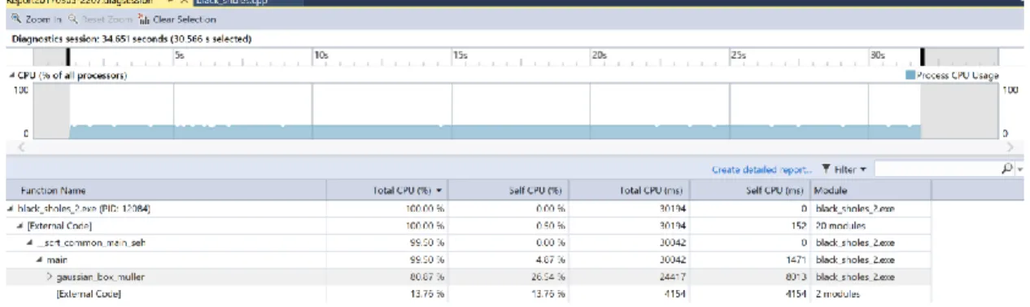Viewport: 1030px width, 307px height.
Task: Collapse the top [External Code] tree node
Action: tap(19, 226)
